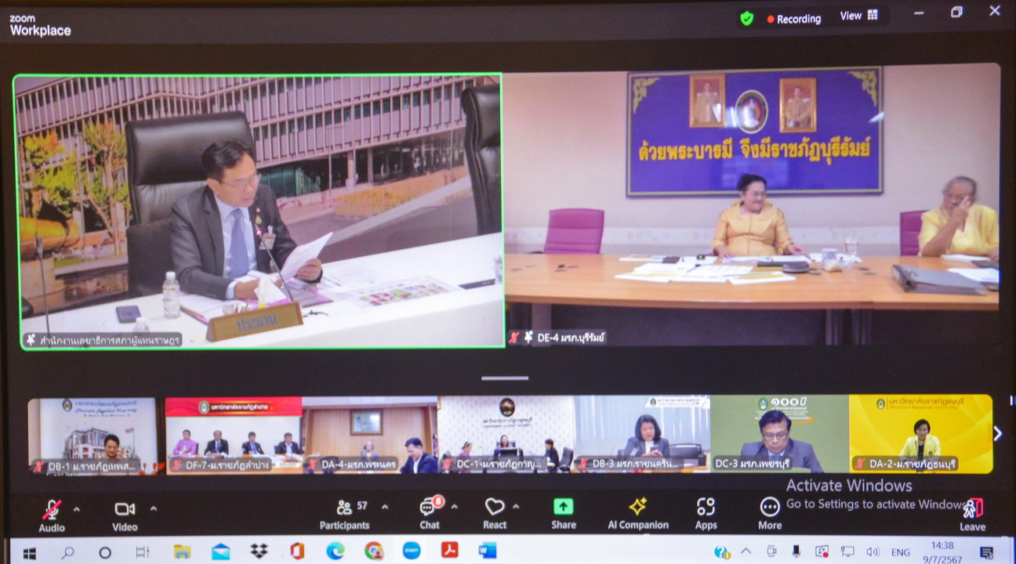Expand audio options arrow next to Audio
The width and height of the screenshot is (1016, 564).
coord(77,508)
